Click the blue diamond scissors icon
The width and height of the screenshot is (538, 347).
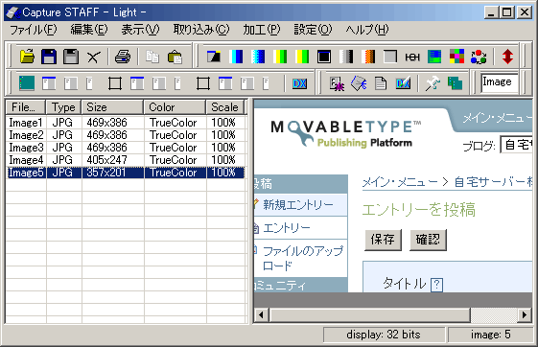359,83
